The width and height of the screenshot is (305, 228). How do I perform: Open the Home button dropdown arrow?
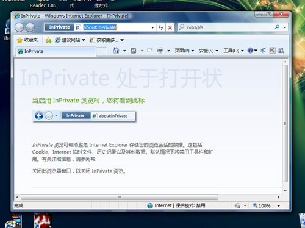pyautogui.click(x=124, y=51)
